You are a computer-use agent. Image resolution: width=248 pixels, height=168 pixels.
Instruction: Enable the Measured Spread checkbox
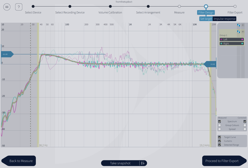(219, 129)
